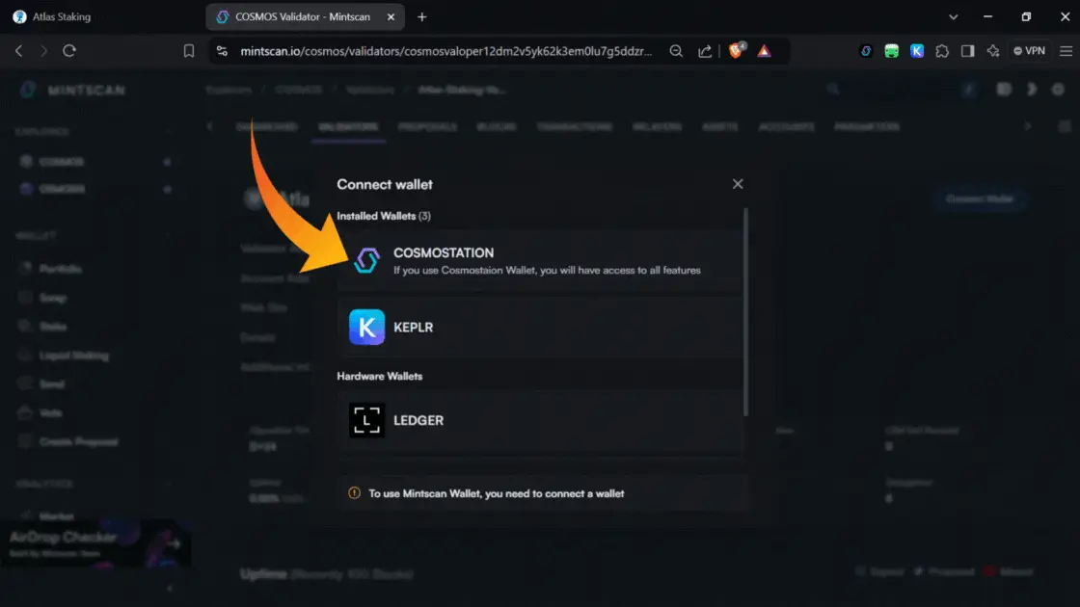Click the mintscan.io address bar
1080x607 pixels.
click(x=444, y=51)
